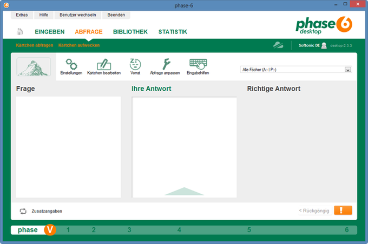Maximize the phase-6 window
The height and width of the screenshot is (244, 368).
[345, 4]
